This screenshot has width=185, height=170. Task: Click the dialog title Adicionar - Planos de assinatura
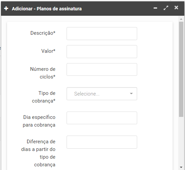pos(47,9)
